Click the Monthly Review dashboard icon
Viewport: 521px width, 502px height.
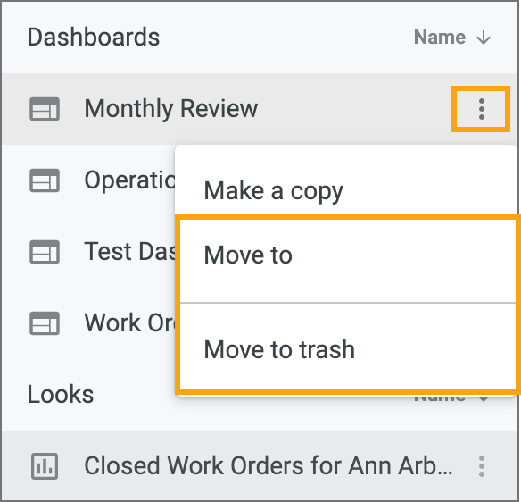point(45,109)
